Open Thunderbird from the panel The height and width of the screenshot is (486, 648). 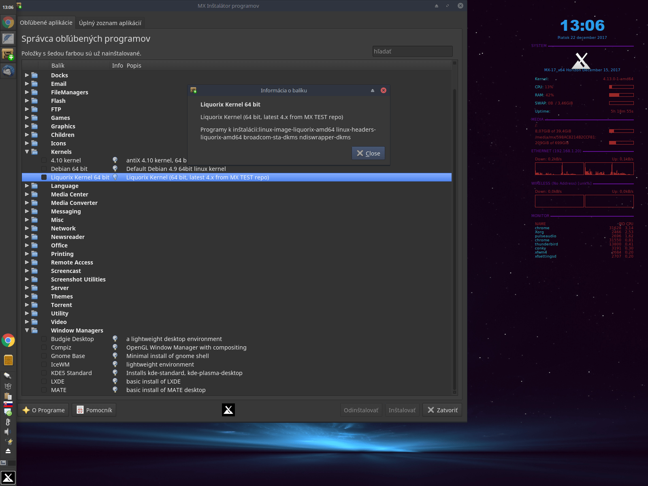point(8,71)
